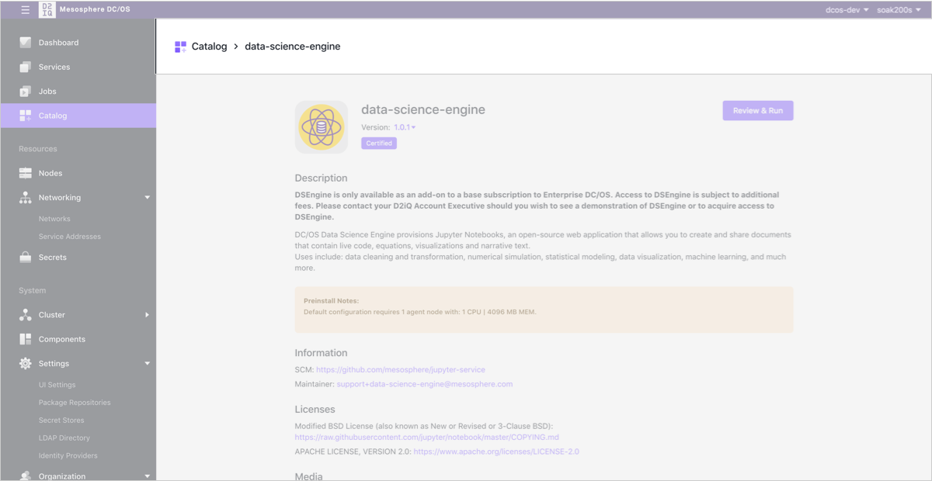The height and width of the screenshot is (481, 932).
Task: Open the github.com/mesosphere/jupyter-service SCM link
Action: pyautogui.click(x=401, y=369)
